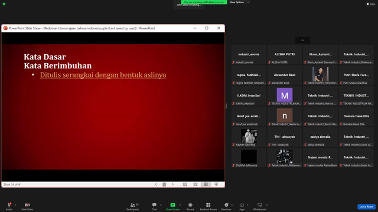Click the green Share Screen button

click(x=172, y=206)
